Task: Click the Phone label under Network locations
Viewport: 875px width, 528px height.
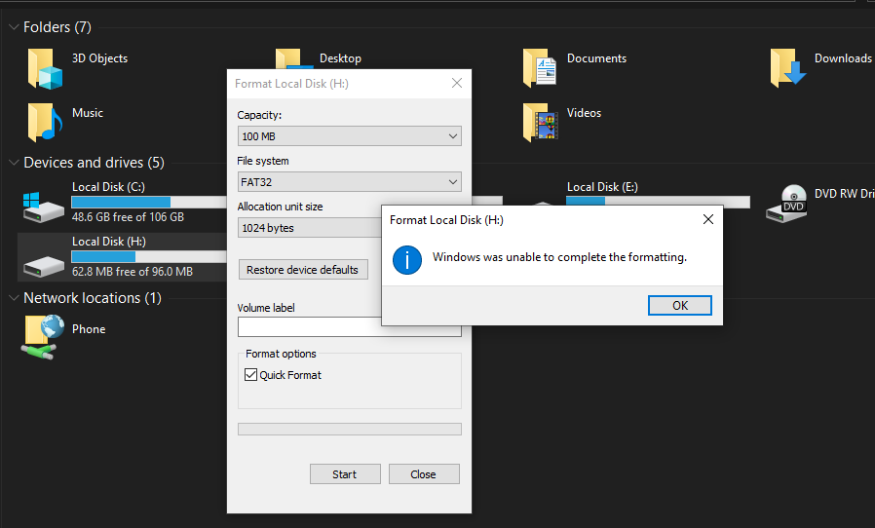Action: click(89, 329)
